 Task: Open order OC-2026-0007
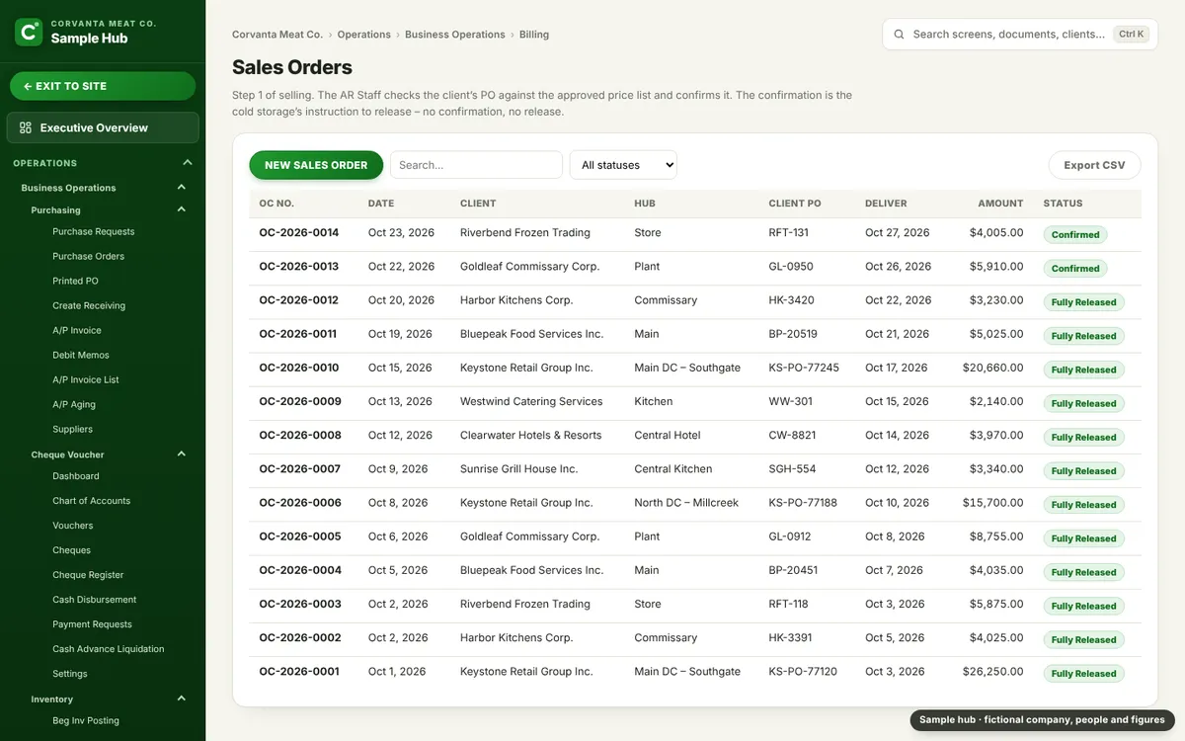(299, 469)
